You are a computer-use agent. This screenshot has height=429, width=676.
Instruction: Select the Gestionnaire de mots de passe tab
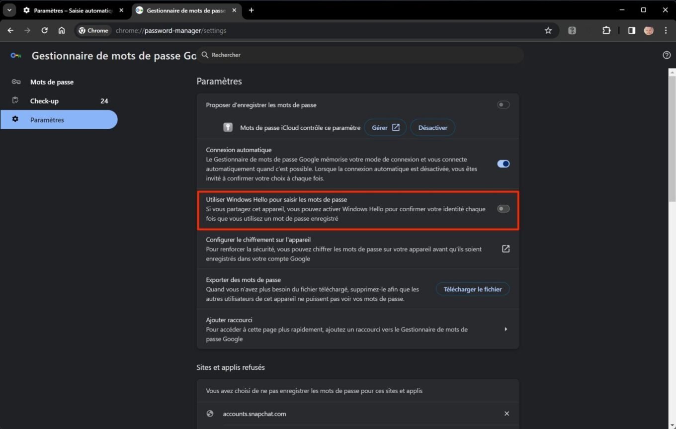(x=186, y=10)
